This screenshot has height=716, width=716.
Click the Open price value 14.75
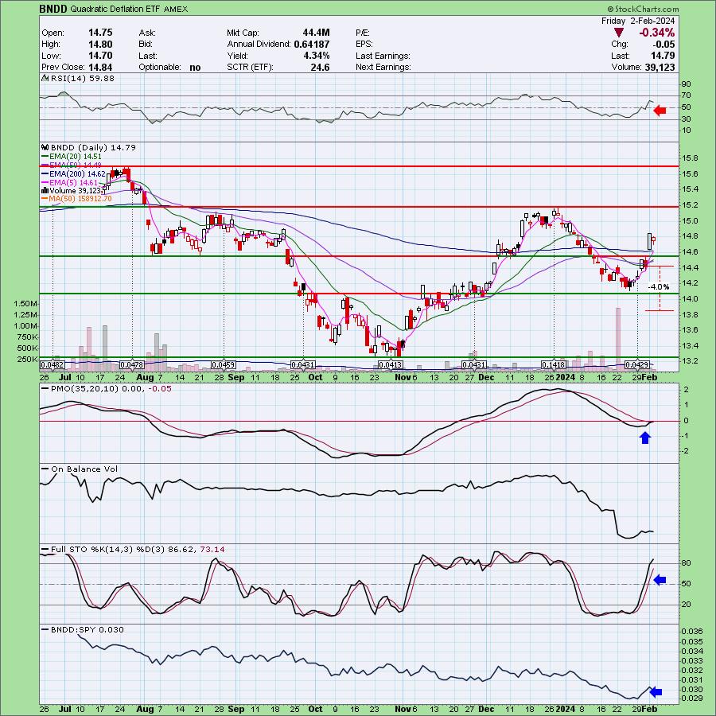coord(100,33)
